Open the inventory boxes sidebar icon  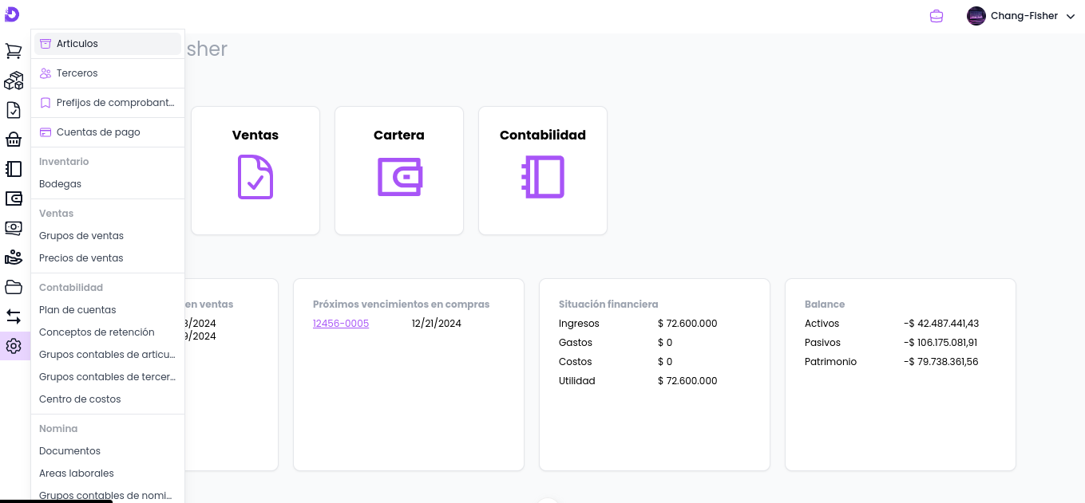[14, 81]
